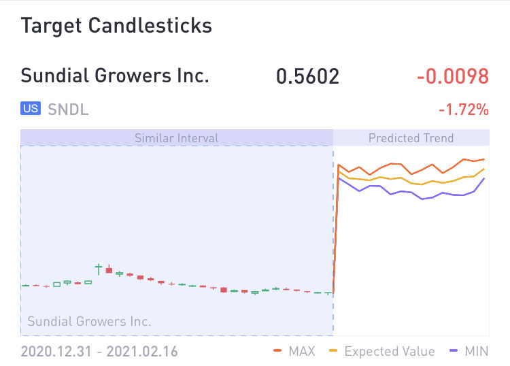The width and height of the screenshot is (510, 366).
Task: Click the Expected Value legend text
Action: 390,351
